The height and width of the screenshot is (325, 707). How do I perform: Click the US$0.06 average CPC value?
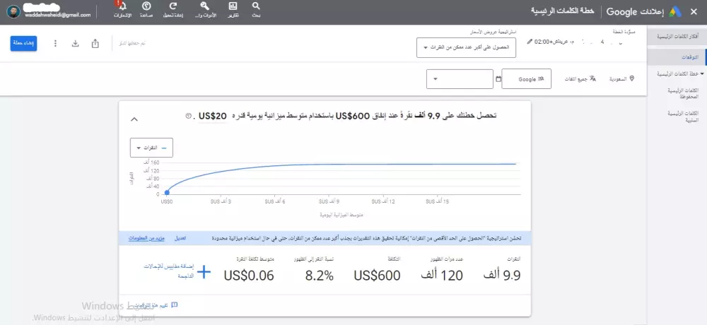pyautogui.click(x=249, y=276)
